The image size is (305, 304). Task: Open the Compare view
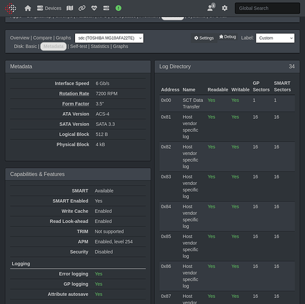pos(43,38)
